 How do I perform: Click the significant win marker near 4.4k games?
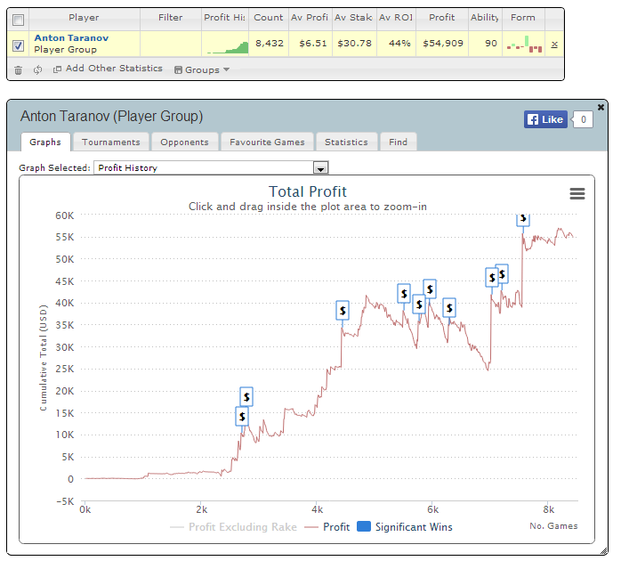pyautogui.click(x=343, y=311)
